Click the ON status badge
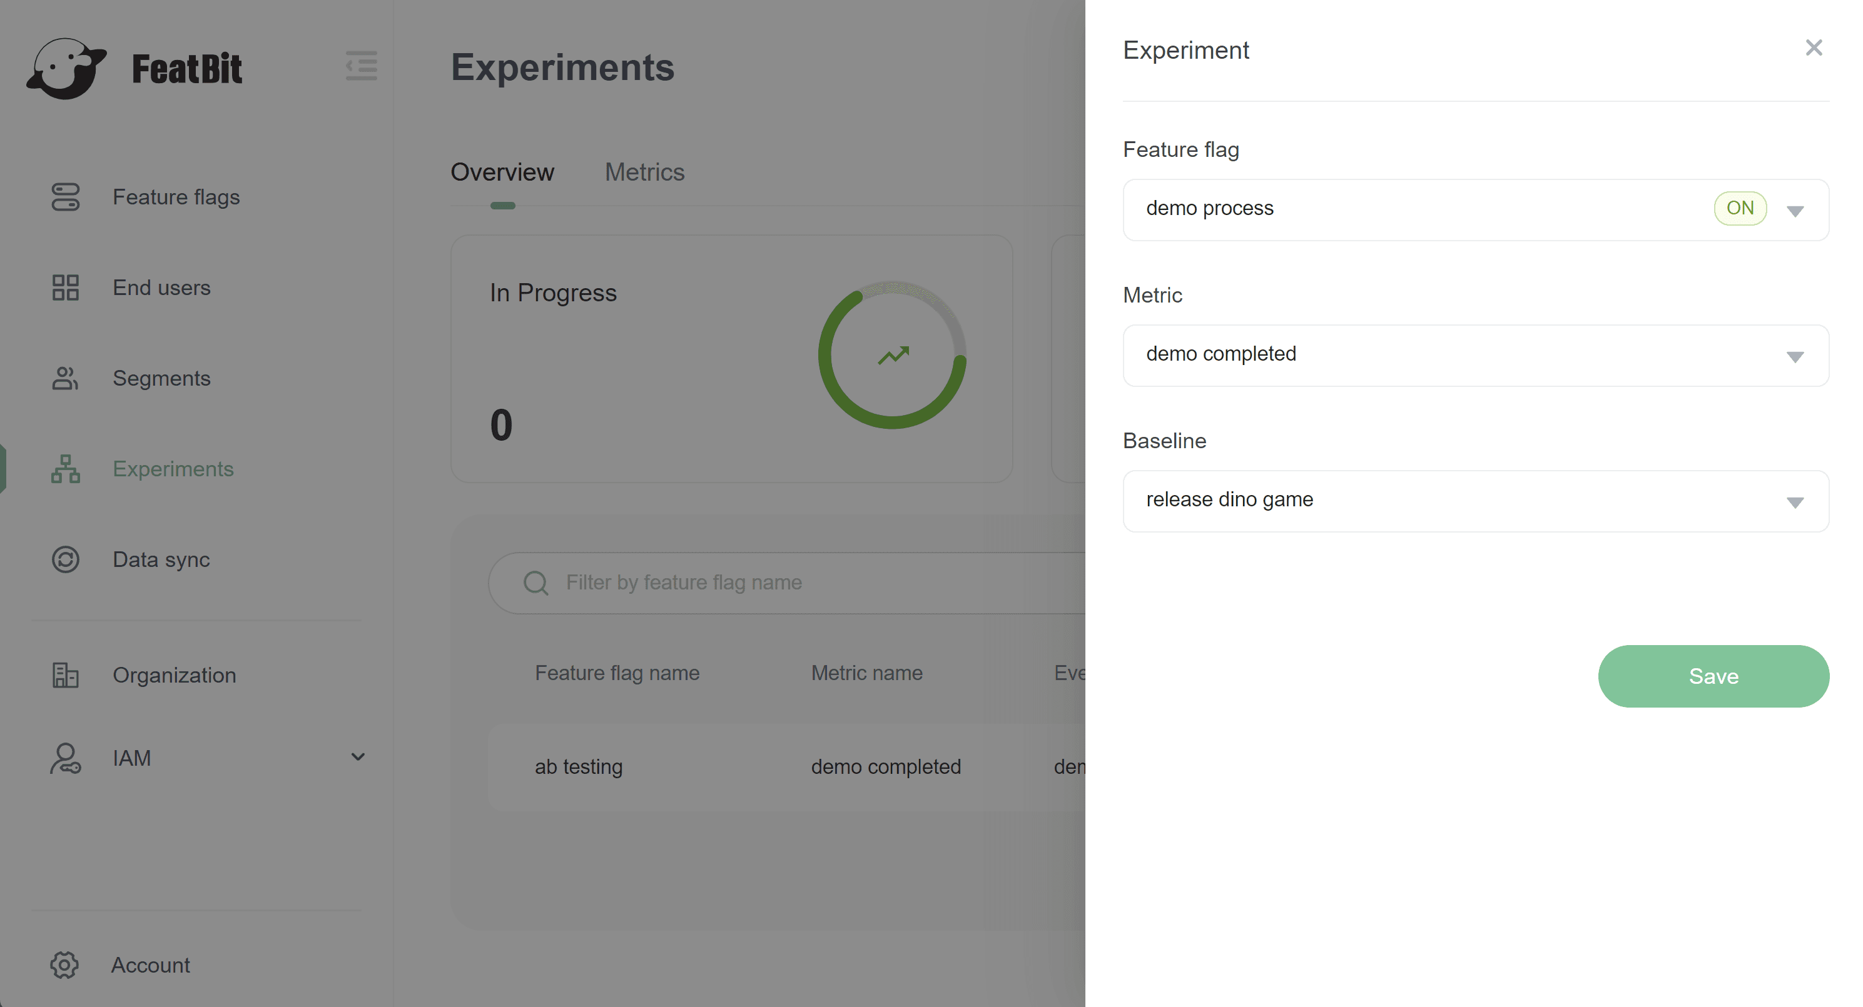The image size is (1863, 1007). click(1739, 208)
